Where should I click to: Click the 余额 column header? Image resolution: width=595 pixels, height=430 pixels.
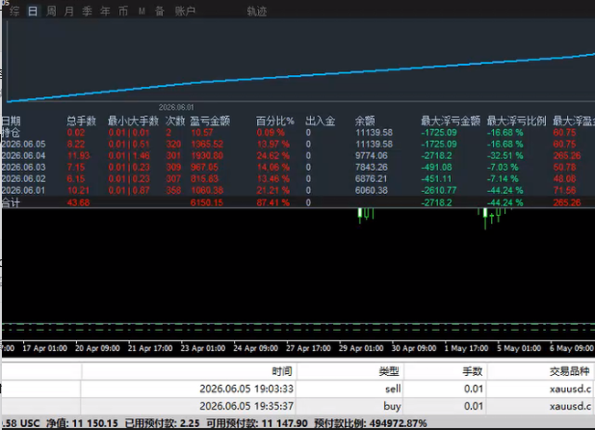365,121
